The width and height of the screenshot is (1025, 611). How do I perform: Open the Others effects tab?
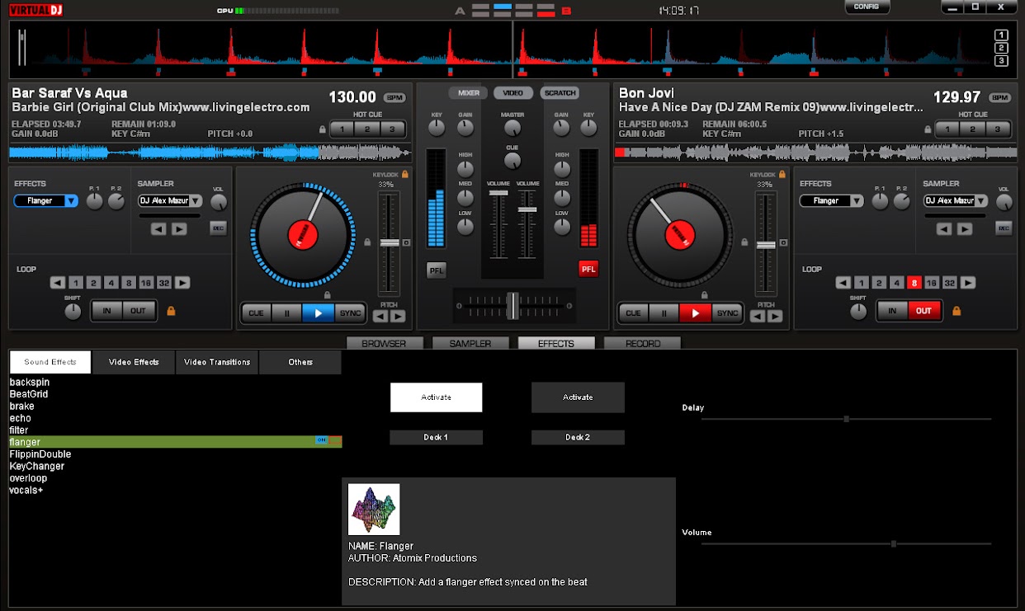click(300, 362)
